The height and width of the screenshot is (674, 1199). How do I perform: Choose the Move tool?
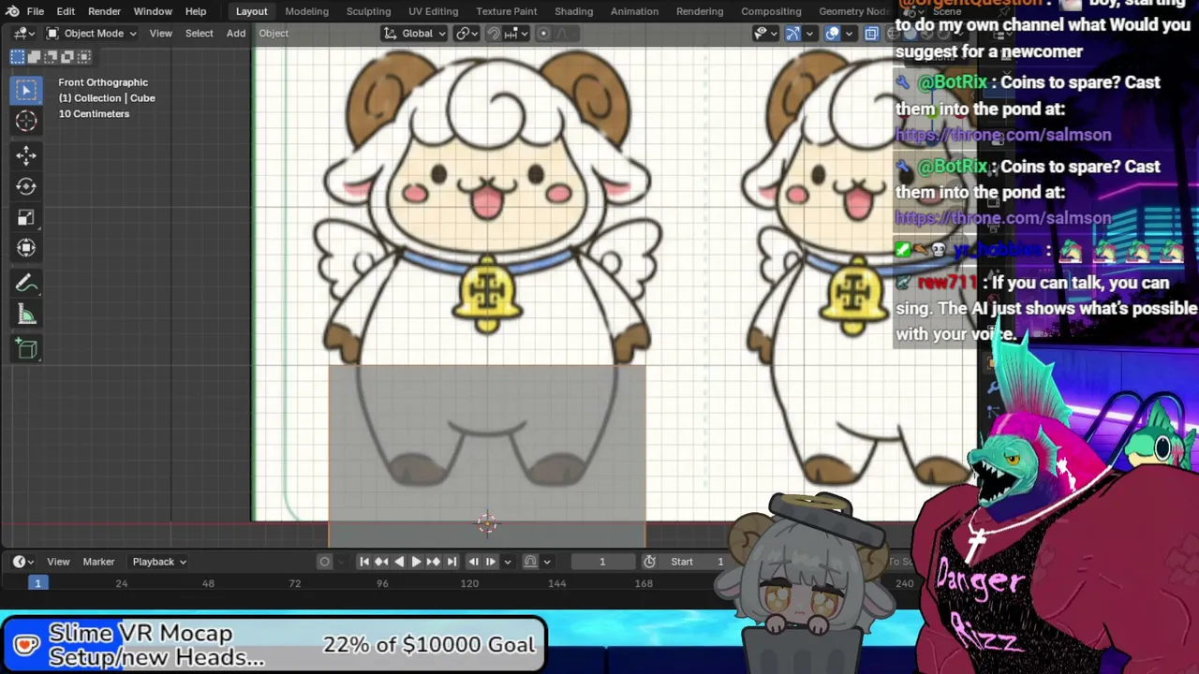26,155
